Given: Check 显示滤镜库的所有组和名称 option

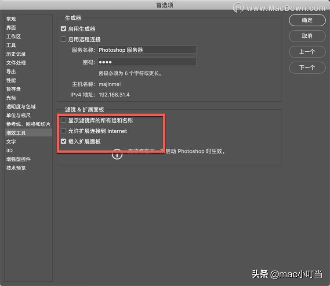Looking at the screenshot, I should (x=63, y=120).
